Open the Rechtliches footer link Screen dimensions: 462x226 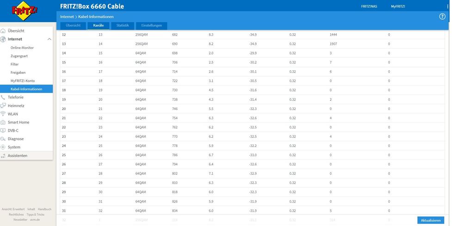click(16, 214)
